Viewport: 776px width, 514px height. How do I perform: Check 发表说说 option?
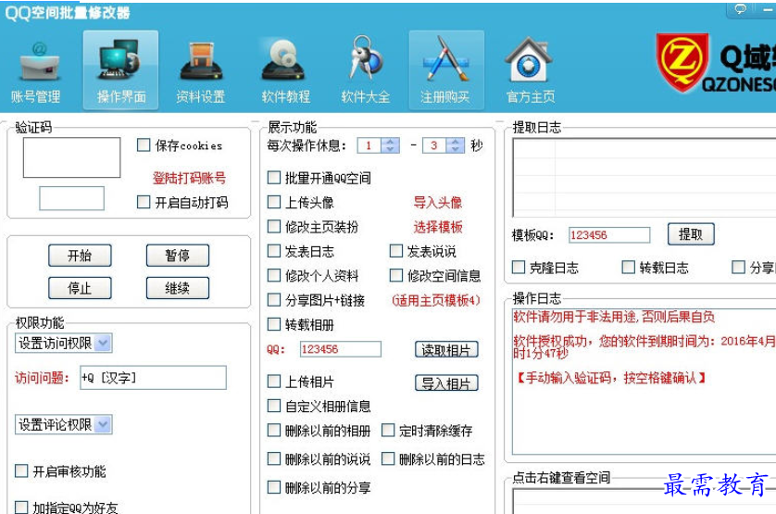(396, 251)
